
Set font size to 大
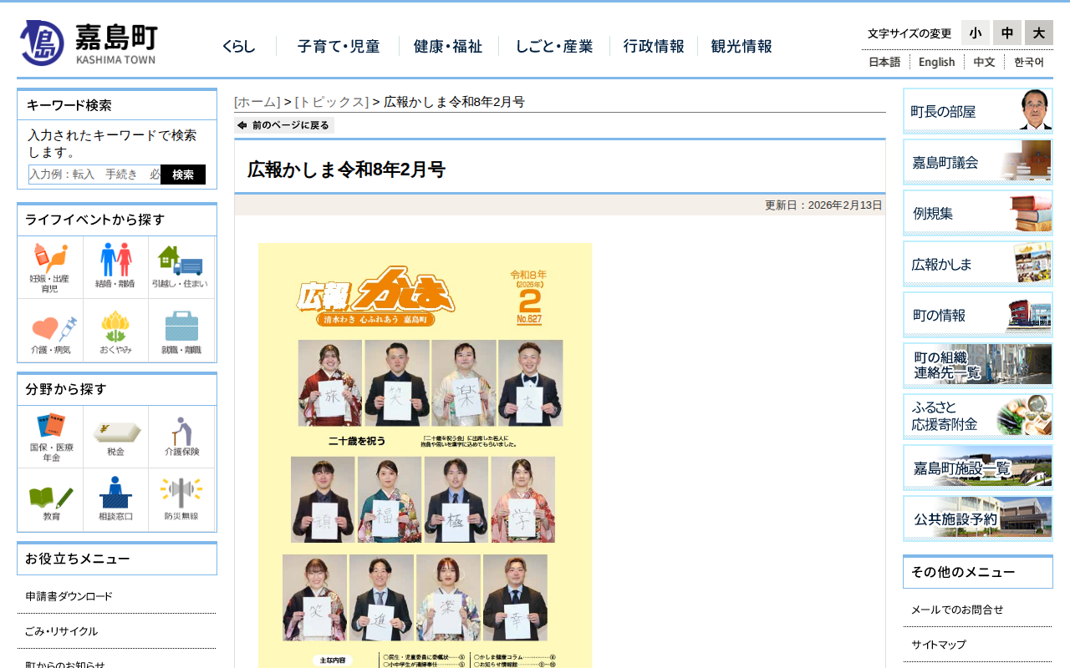coord(1039,33)
